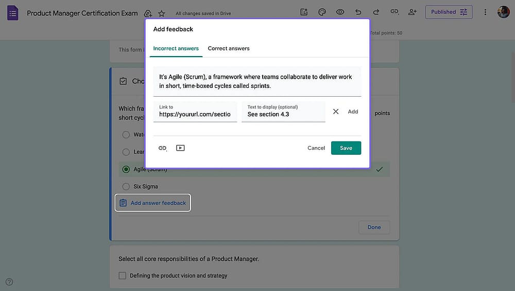Click the All changes saved in Drive text
The image size is (515, 291).
point(203,13)
